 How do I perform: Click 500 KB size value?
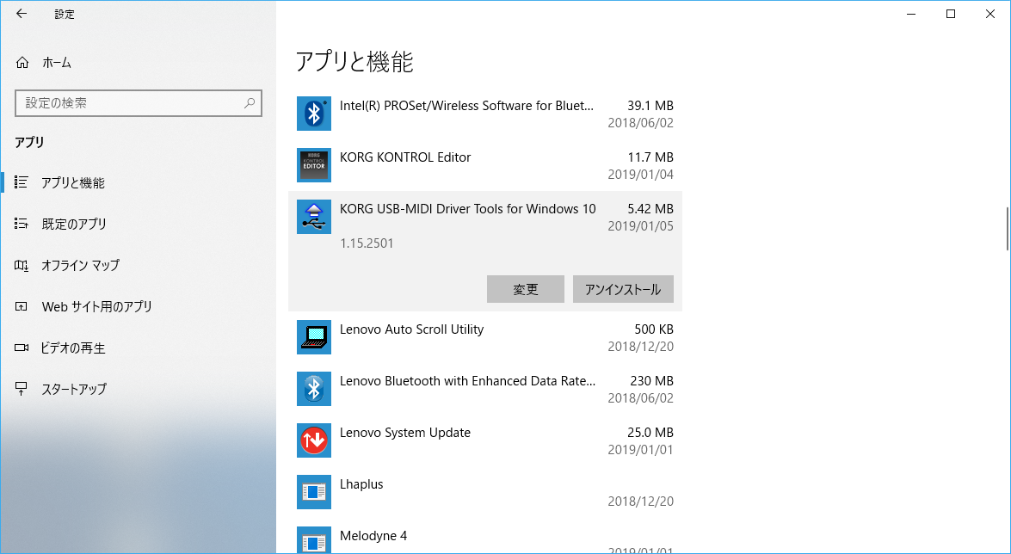(654, 329)
